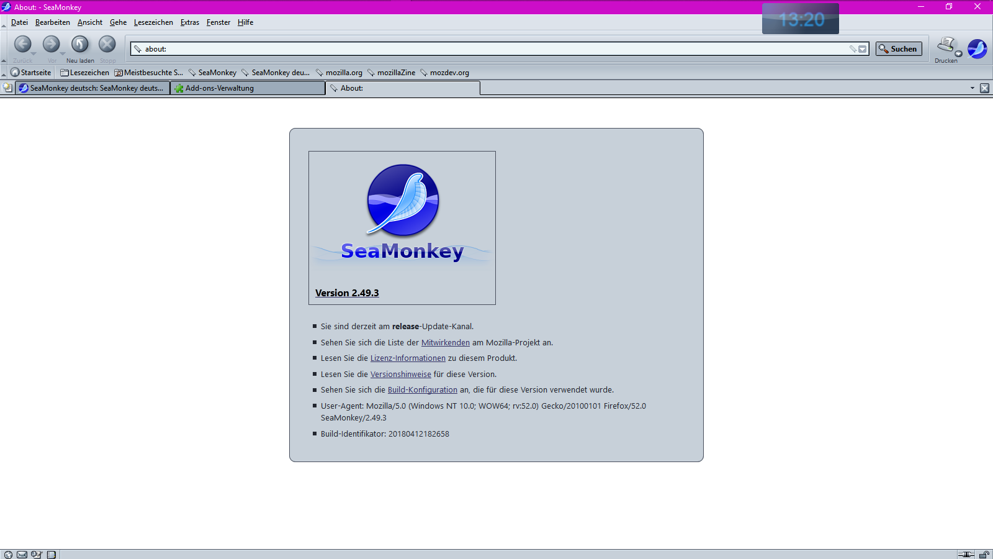
Task: Open the Fenster menu
Action: coord(218,22)
